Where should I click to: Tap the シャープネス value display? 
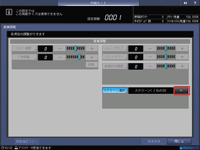[x=136, y=49]
